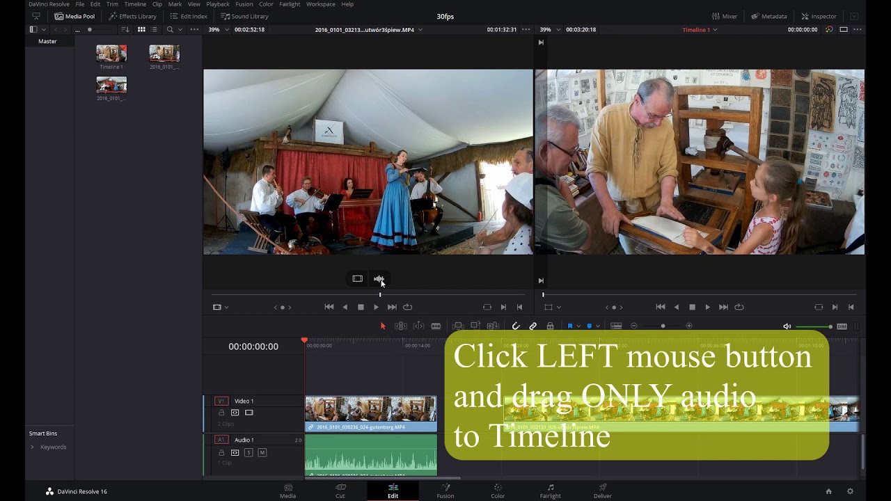Switch to the Cut page
The image size is (891, 501).
point(340,491)
